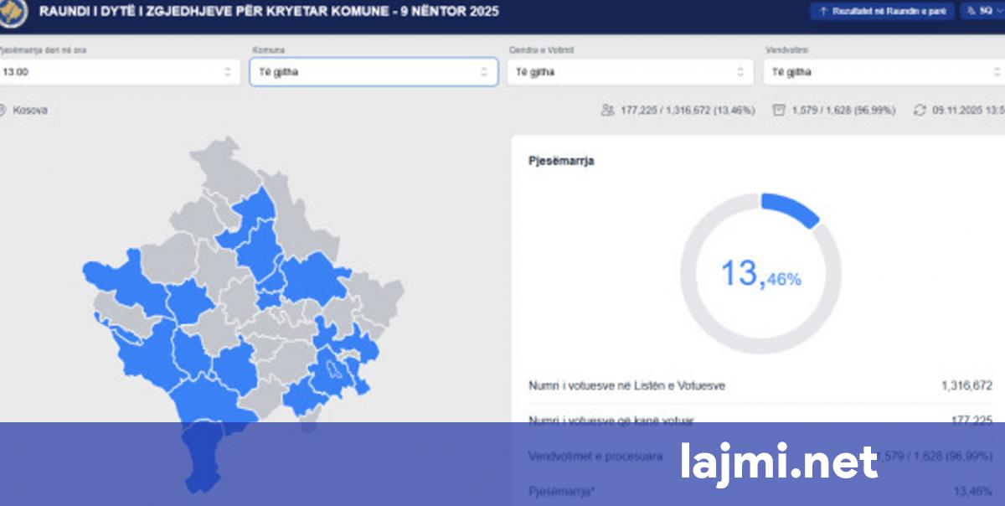Open the Vendvotimi dropdown
The height and width of the screenshot is (506, 1005).
(x=884, y=72)
